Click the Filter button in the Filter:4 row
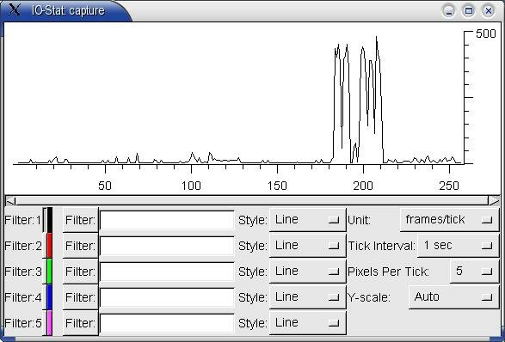505x342 pixels. [81, 297]
